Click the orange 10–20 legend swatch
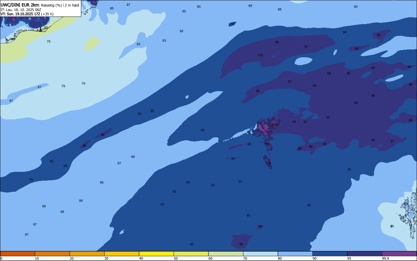The image size is (417, 261). [x=52, y=254]
